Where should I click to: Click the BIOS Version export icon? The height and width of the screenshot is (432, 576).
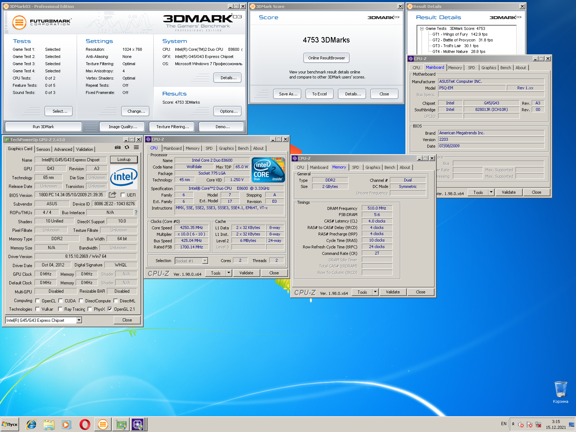(113, 195)
